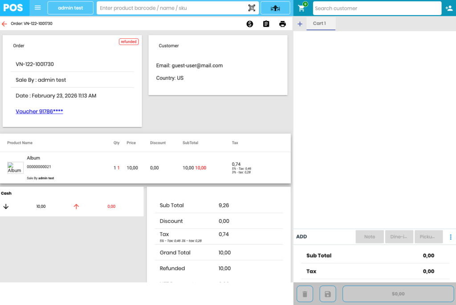Image resolution: width=456 pixels, height=305 pixels.
Task: Click the admin test user button
Action: [x=70, y=8]
